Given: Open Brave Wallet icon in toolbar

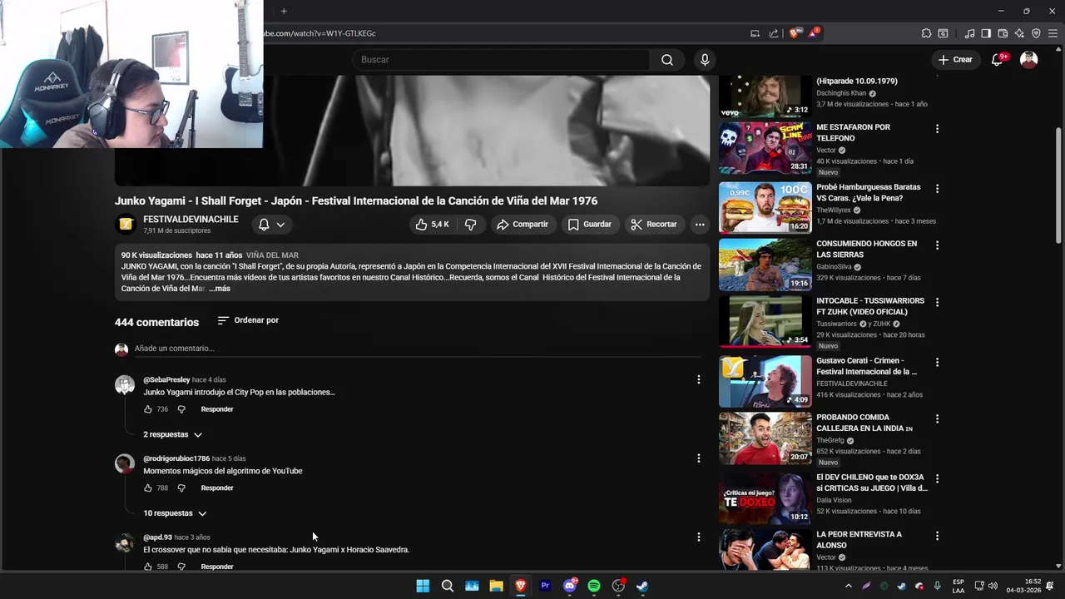Looking at the screenshot, I should pyautogui.click(x=1003, y=33).
